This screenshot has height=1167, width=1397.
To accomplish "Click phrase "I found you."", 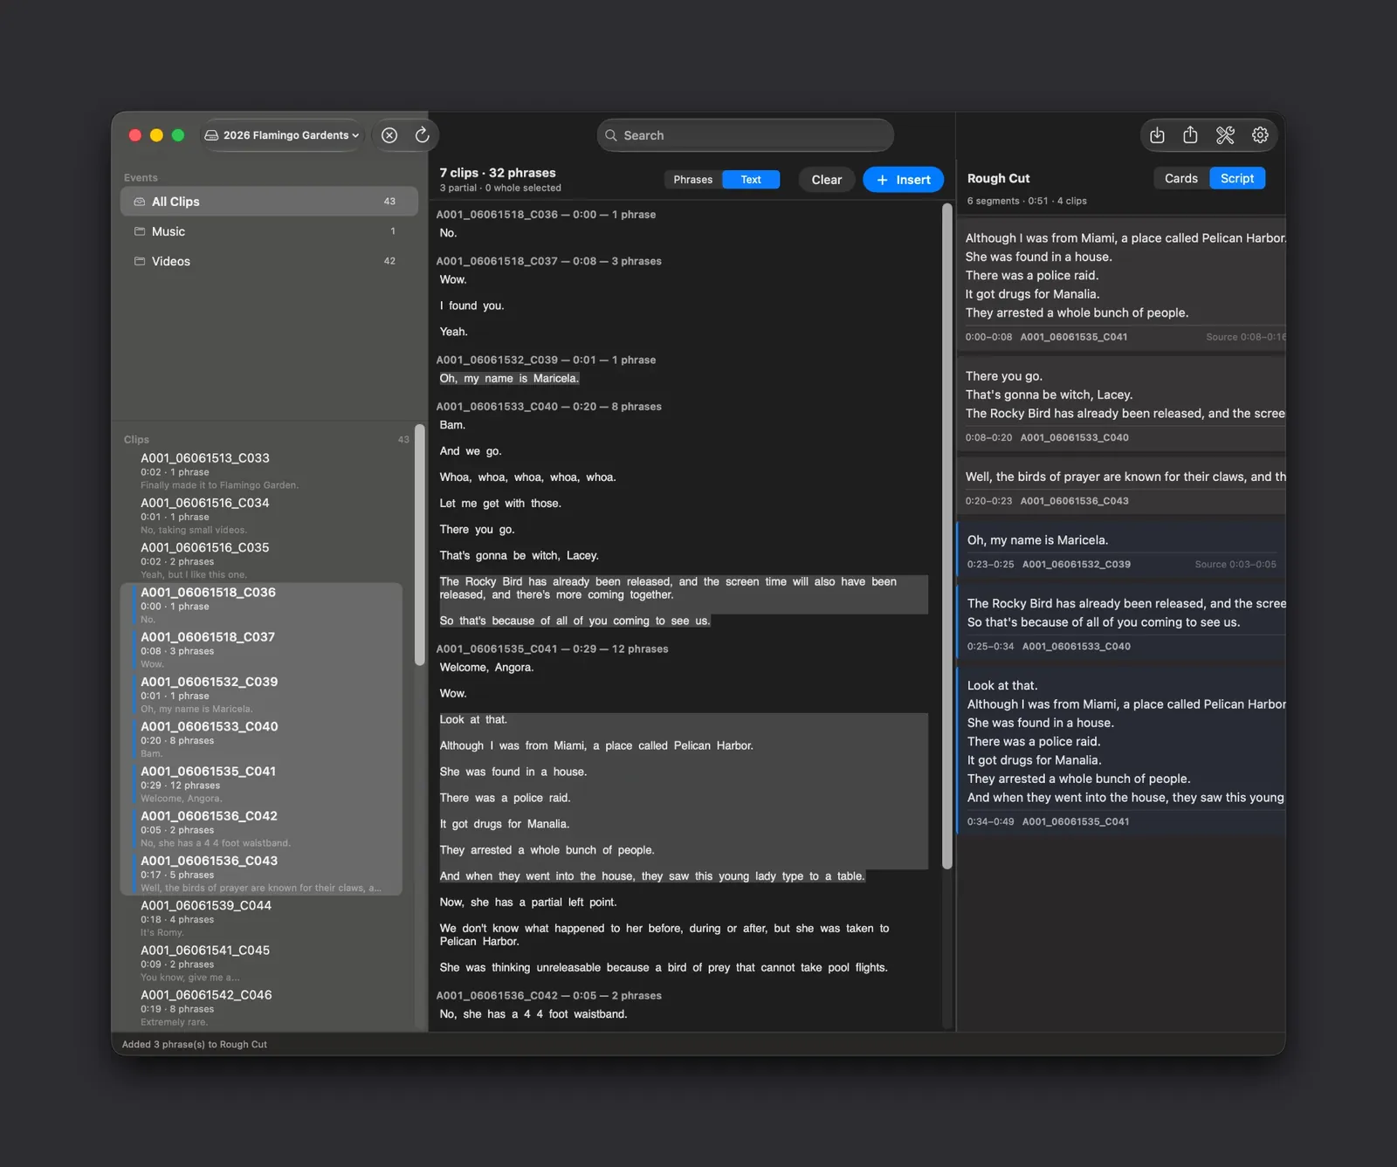I will pyautogui.click(x=471, y=305).
